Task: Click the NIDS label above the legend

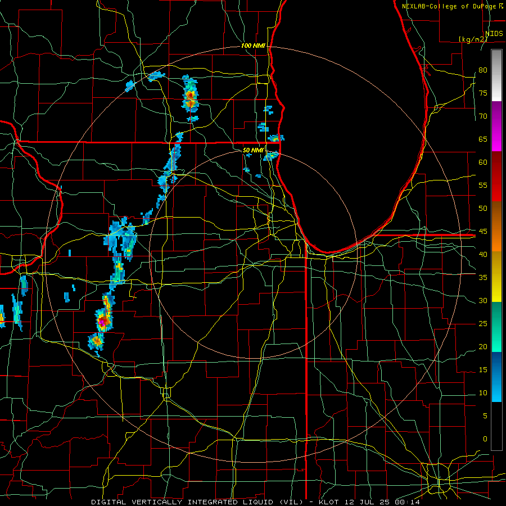Action: click(x=494, y=33)
